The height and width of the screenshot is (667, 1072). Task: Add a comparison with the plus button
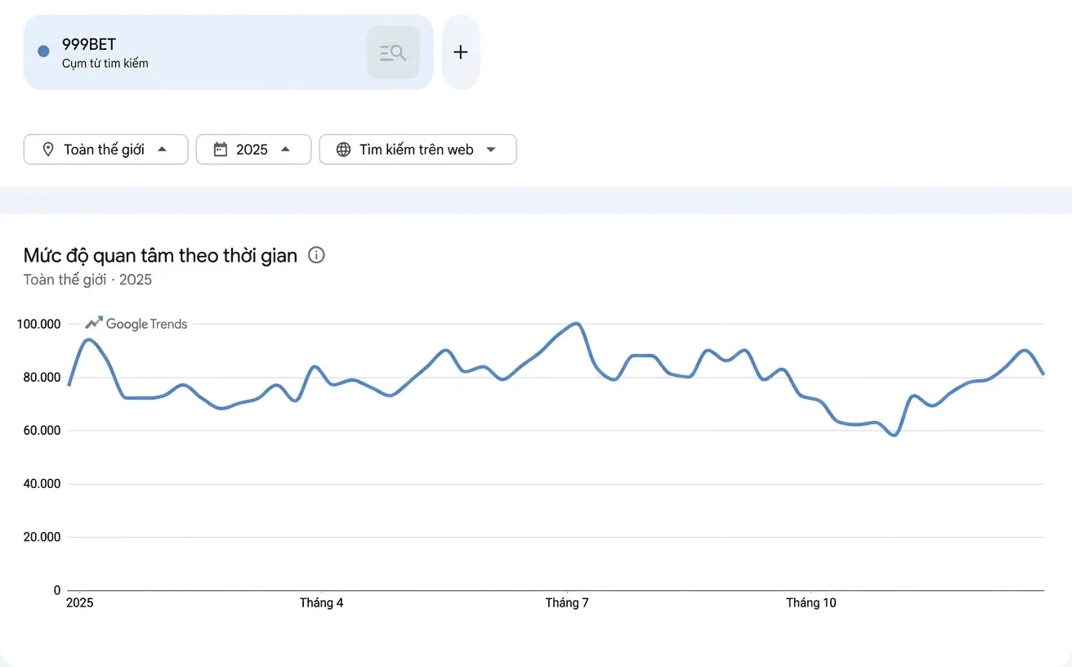[x=461, y=52]
